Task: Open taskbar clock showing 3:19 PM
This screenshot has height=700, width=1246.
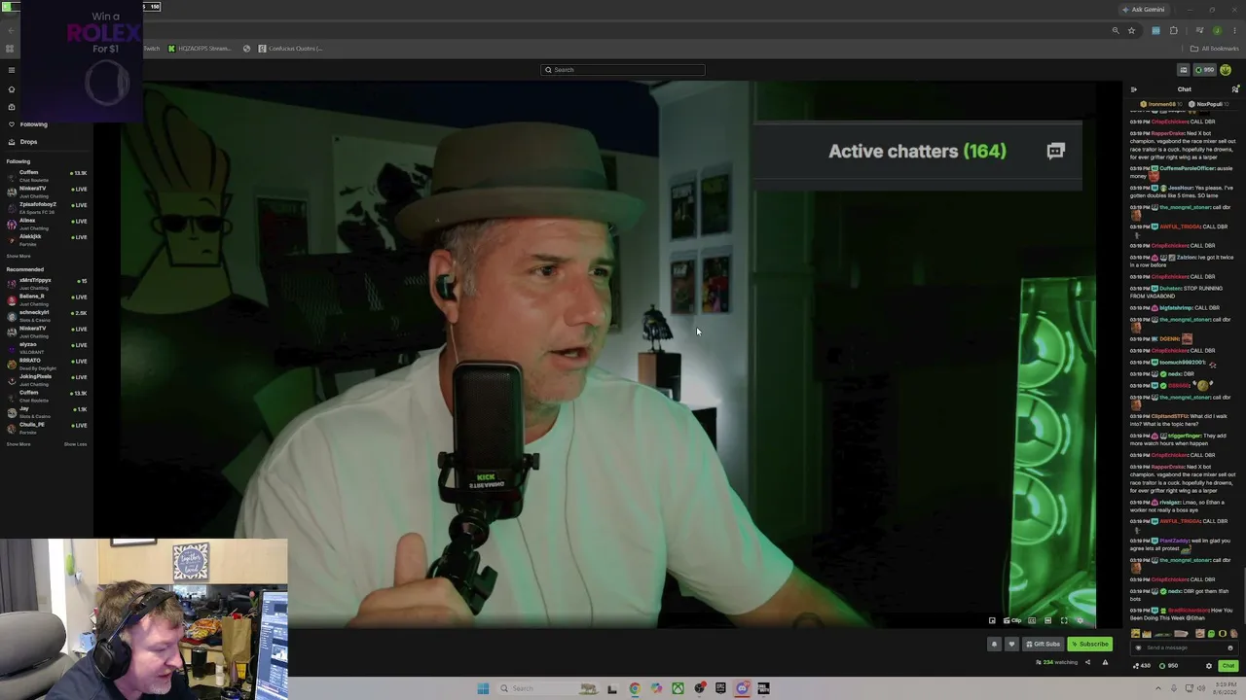Action: [x=1225, y=688]
